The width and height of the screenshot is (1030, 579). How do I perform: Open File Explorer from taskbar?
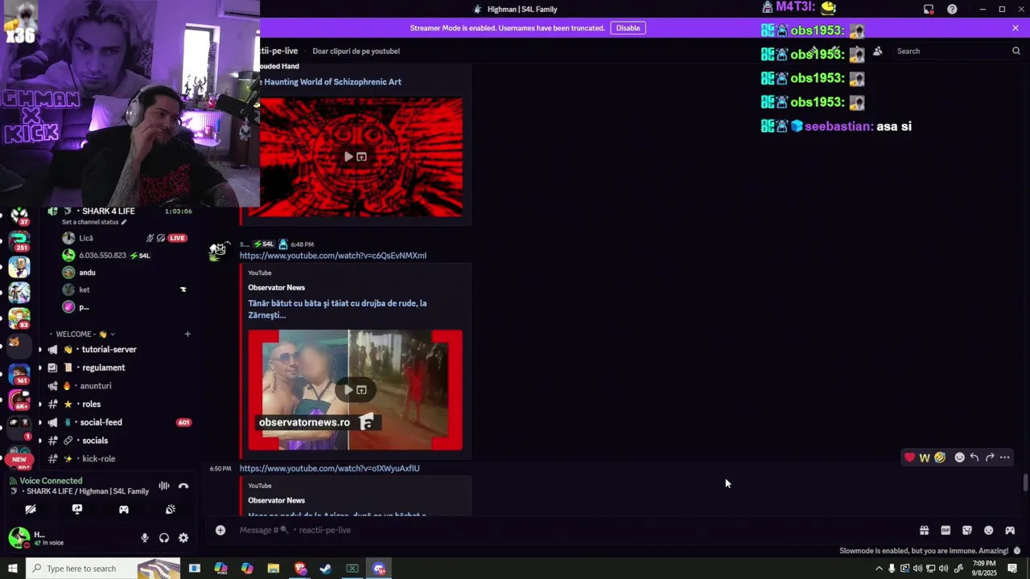point(274,569)
